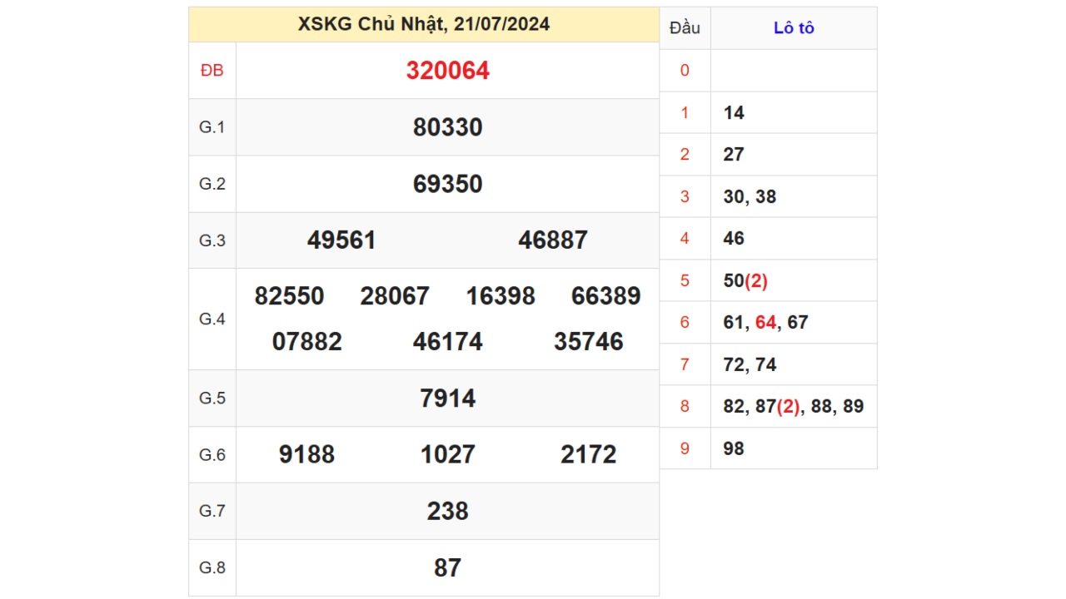Click head digit 8 in Đầu column
Screen dimensions: 1066x599
pos(685,407)
